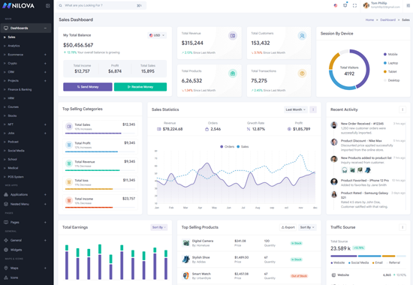Open Sort By dropdown in Total Earnings

point(159,227)
